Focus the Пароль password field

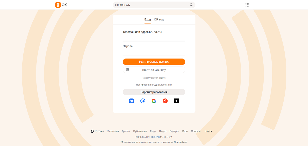point(154,52)
